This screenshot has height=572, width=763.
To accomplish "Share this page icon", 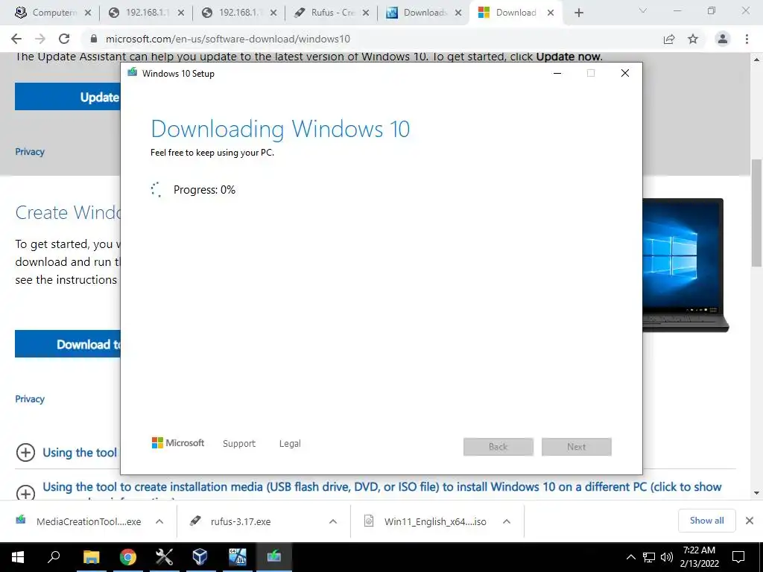I will 669,39.
